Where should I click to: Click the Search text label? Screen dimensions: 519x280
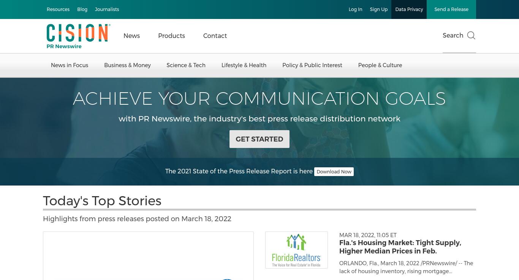[x=453, y=35]
